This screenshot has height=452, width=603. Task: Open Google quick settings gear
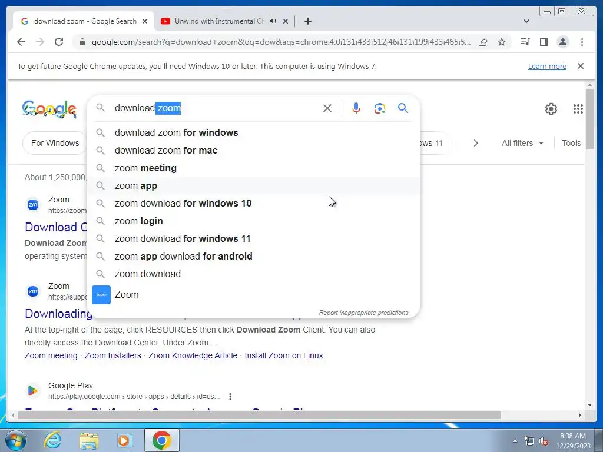click(x=551, y=109)
